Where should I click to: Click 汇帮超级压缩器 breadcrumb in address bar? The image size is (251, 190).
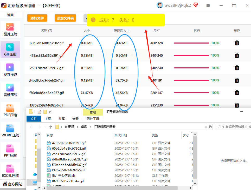pyautogui.click(x=104, y=127)
